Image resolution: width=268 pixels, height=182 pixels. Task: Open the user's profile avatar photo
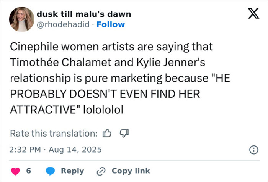click(22, 19)
